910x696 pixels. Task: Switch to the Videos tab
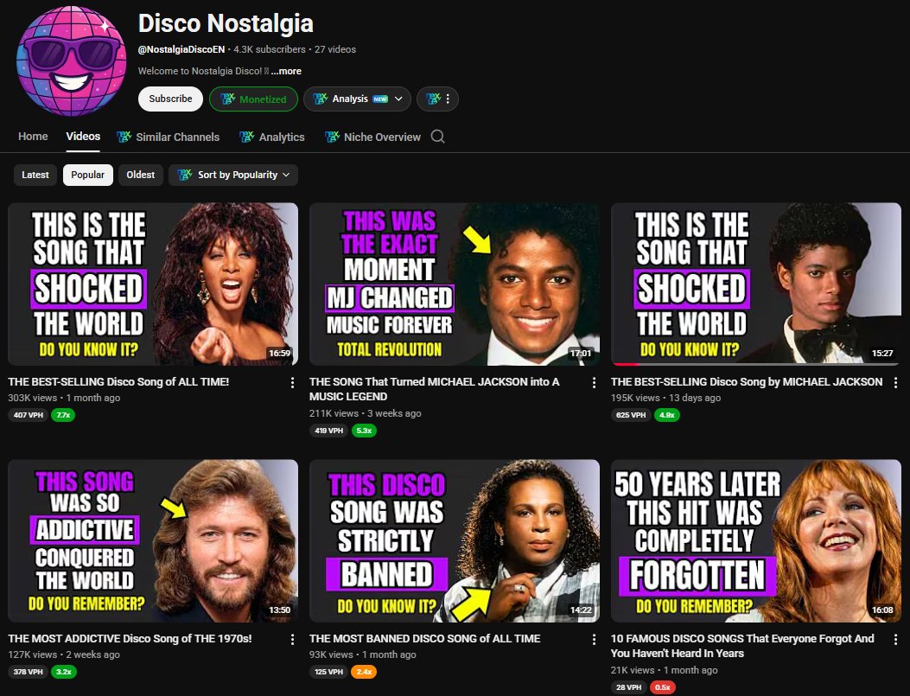tap(83, 137)
